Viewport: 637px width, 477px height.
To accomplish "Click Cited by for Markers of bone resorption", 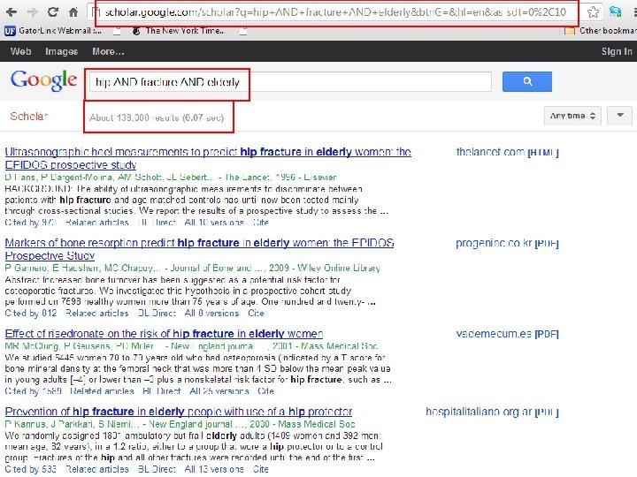I will (30, 313).
